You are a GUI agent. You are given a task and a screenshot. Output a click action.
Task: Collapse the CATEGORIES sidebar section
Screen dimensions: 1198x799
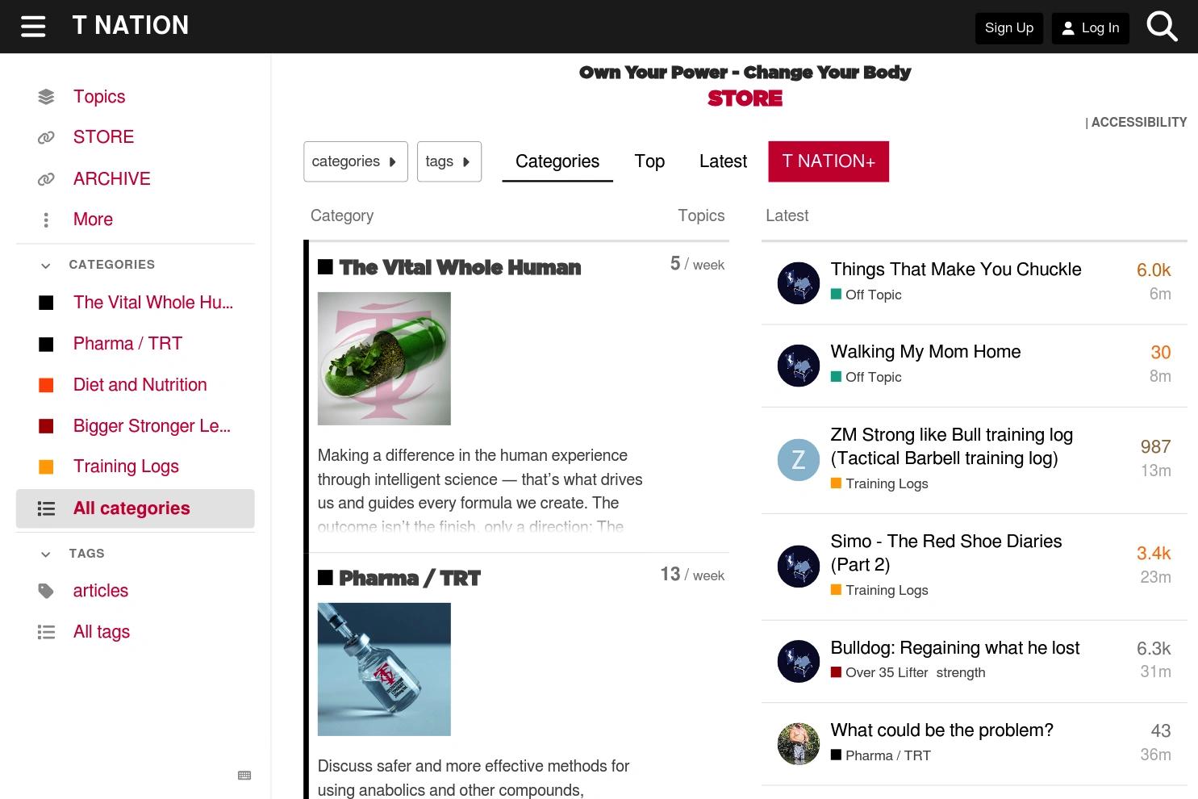pos(46,265)
